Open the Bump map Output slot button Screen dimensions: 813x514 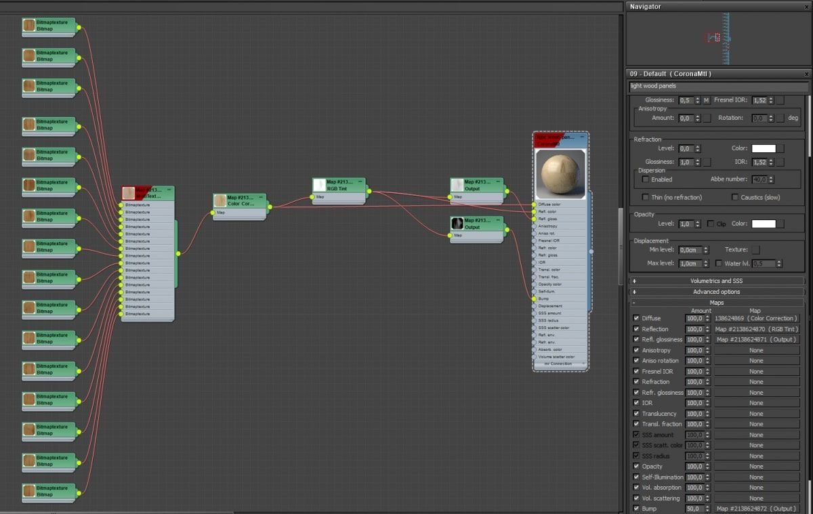tap(757, 509)
